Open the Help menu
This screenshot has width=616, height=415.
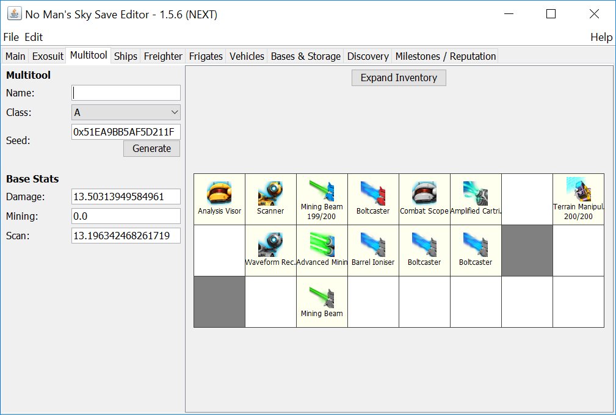[601, 37]
